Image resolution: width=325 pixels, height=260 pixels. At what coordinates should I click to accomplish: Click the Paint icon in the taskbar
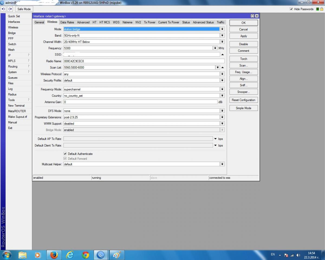tap(117, 255)
